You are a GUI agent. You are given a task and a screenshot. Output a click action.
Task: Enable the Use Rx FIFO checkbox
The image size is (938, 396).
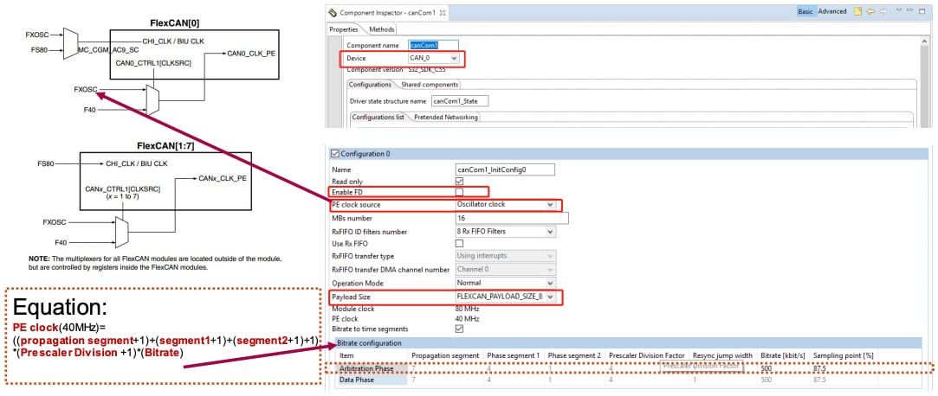tap(460, 244)
